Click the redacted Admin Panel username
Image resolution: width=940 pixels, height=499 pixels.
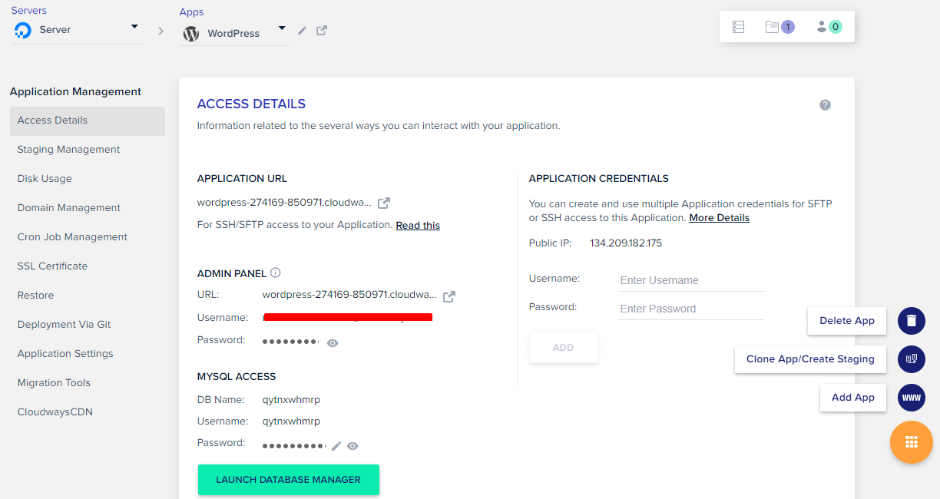[347, 316]
